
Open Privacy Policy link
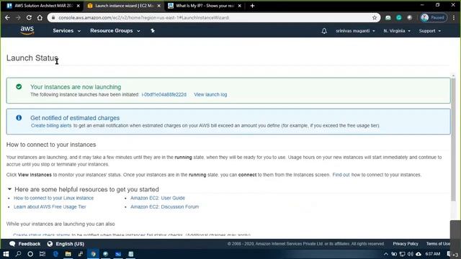(x=406, y=244)
